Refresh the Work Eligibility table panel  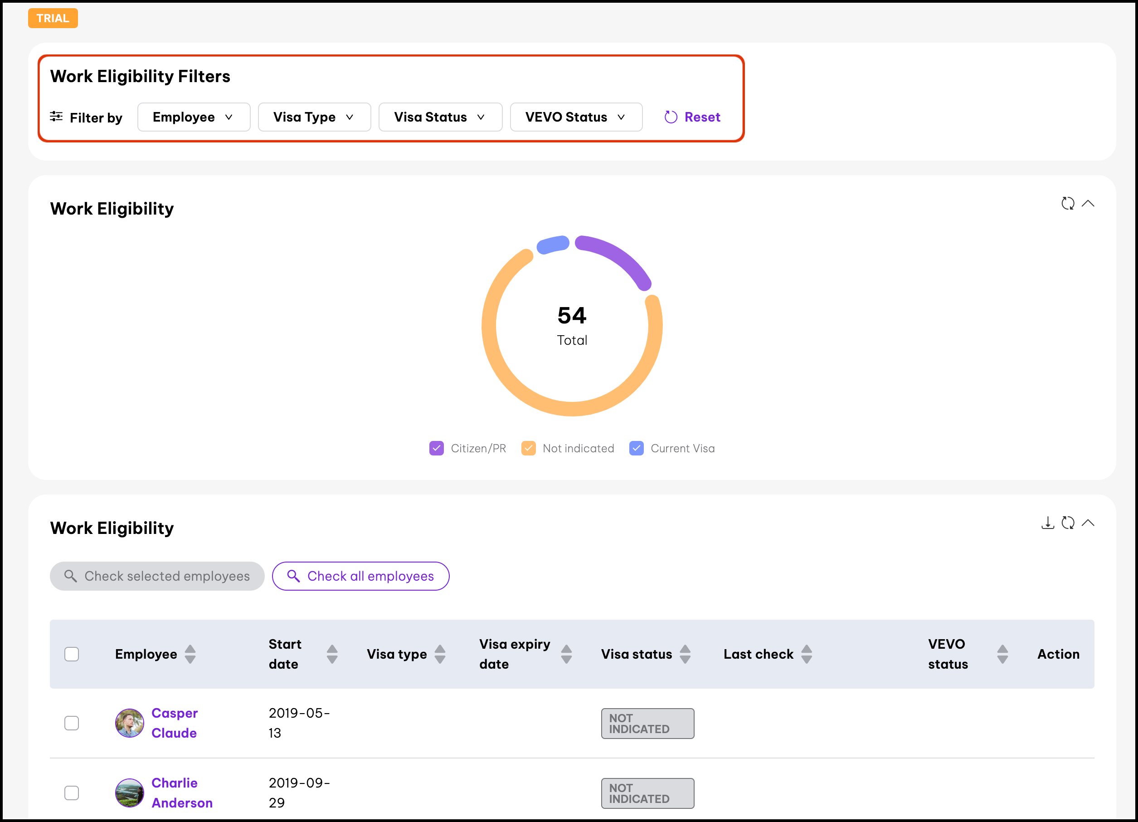pos(1068,523)
